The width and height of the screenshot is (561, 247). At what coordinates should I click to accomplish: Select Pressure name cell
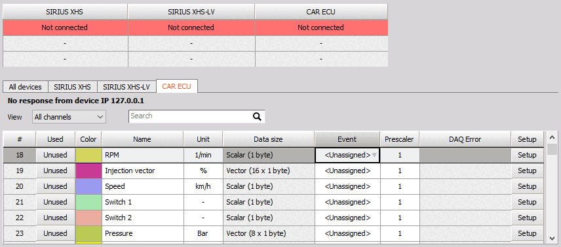pos(142,233)
